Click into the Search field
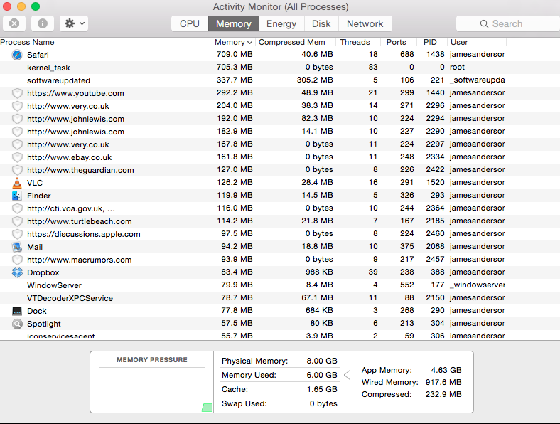The height and width of the screenshot is (424, 560). 508,23
